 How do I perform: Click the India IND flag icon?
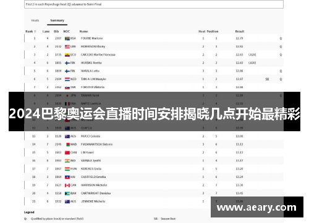coord(67,161)
